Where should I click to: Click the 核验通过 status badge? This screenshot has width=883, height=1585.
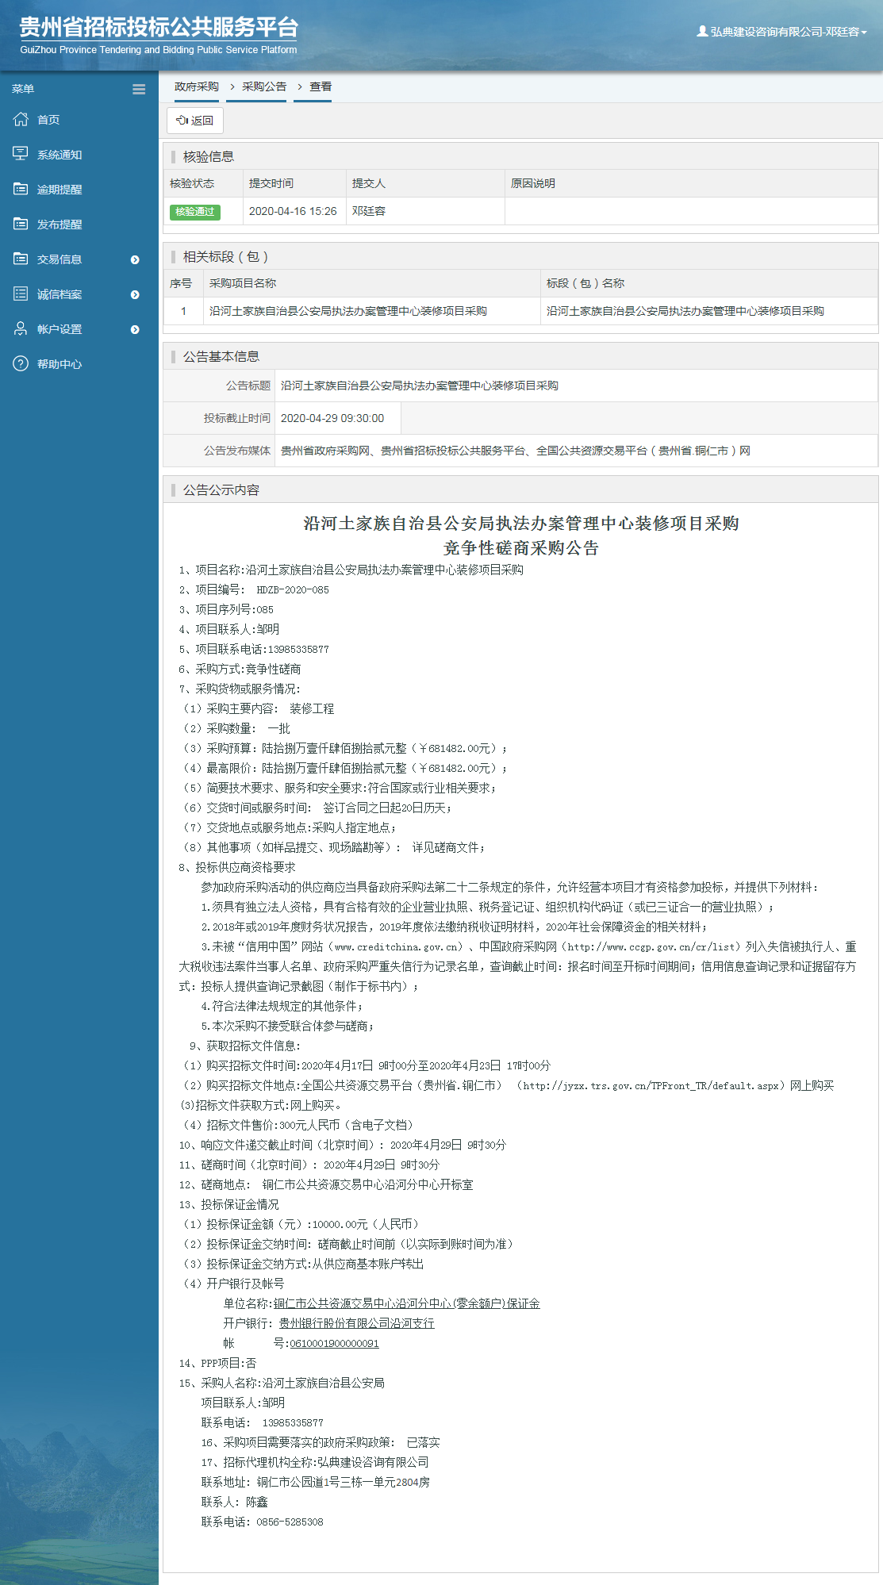coord(195,212)
